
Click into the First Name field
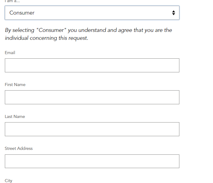pyautogui.click(x=92, y=97)
